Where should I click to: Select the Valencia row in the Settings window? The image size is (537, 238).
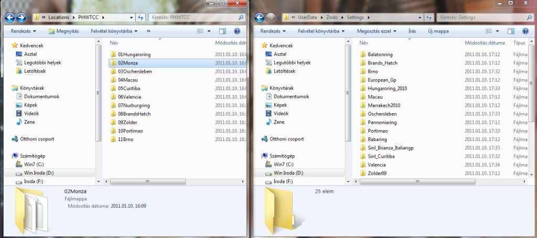[x=443, y=165]
